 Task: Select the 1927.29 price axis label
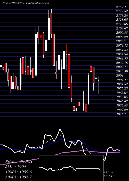coord(122,110)
